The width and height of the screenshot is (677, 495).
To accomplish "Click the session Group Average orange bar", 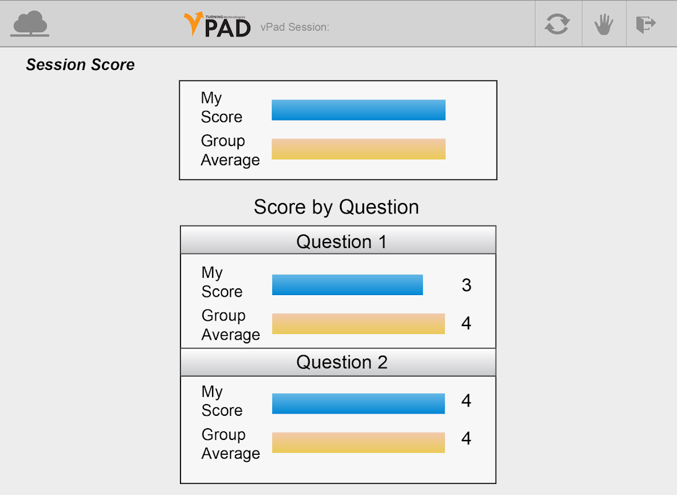I will [359, 149].
